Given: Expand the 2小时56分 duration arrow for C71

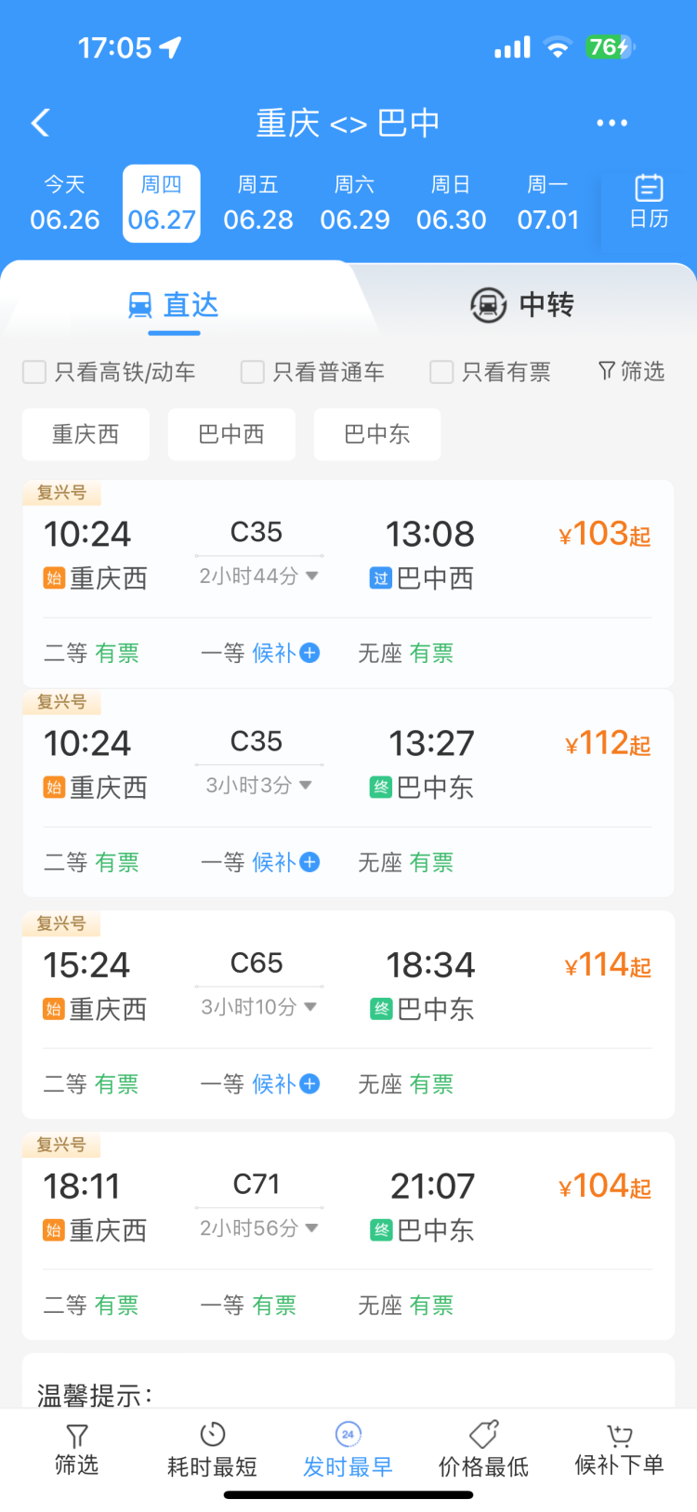Looking at the screenshot, I should tap(312, 1228).
